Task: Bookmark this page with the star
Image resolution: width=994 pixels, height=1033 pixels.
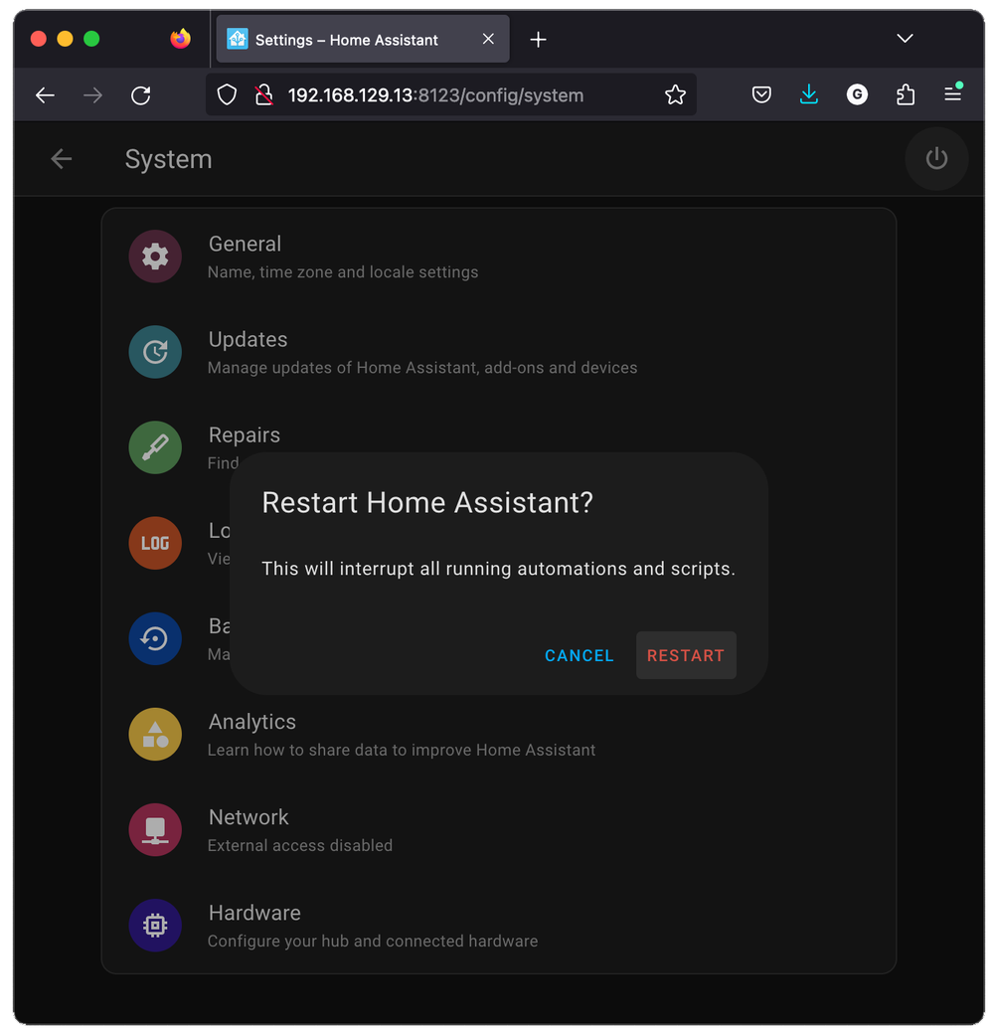Action: point(675,95)
